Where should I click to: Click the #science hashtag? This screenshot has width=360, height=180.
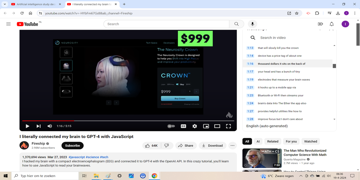(x=92, y=157)
